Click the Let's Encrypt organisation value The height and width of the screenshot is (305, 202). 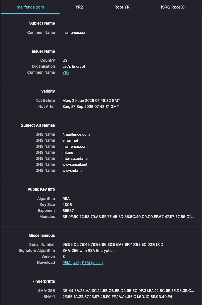(74, 66)
